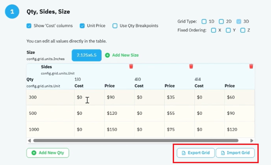Screen dimensions: 271x165
Task: Delete the 4|4 sides column
Action: [x=251, y=66]
